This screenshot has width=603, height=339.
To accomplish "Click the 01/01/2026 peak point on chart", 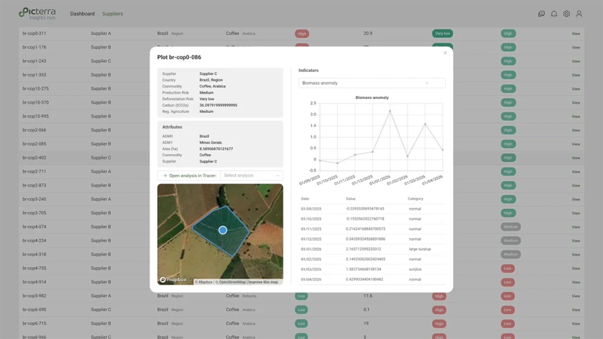I will tap(390, 111).
